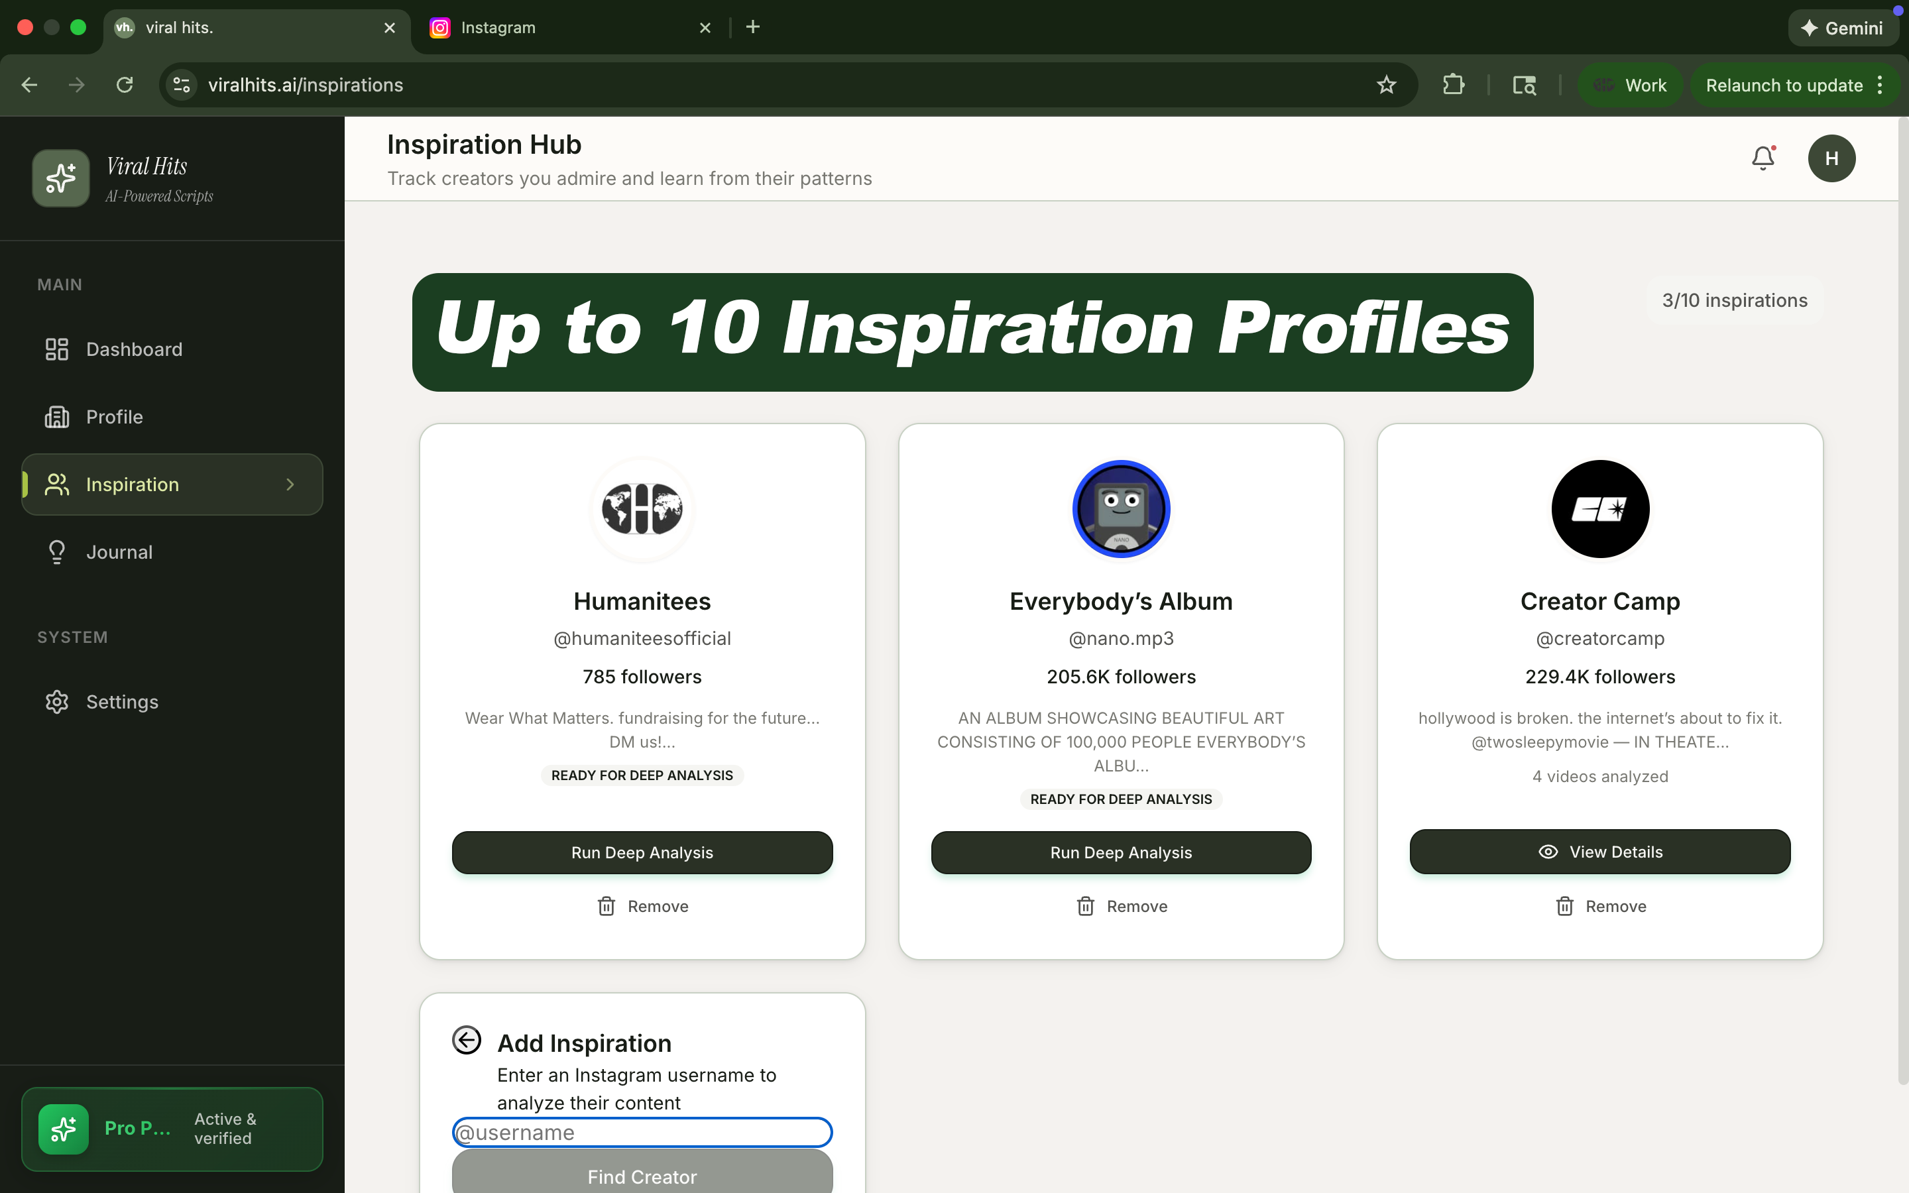
Task: Open the Work profile menu
Action: pyautogui.click(x=1630, y=84)
